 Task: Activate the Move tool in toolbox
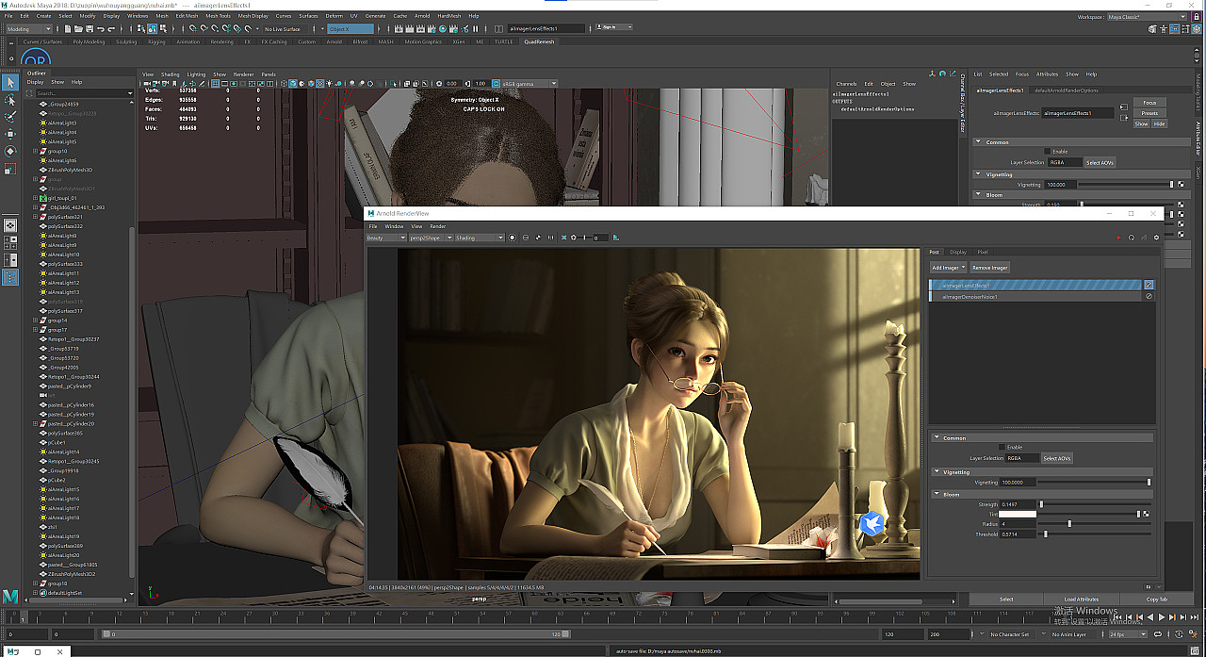pyautogui.click(x=9, y=134)
